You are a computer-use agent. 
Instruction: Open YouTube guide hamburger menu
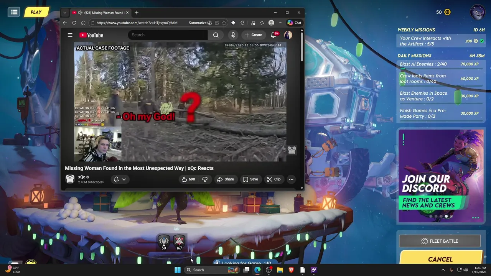(x=70, y=35)
